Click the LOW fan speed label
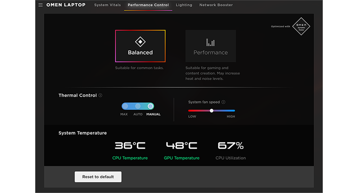 (x=192, y=117)
